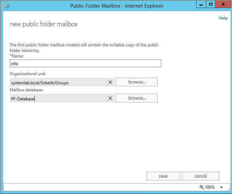This screenshot has height=194, width=232.
Task: Click the 'new public folder mailbox' heading
Action: (44, 24)
